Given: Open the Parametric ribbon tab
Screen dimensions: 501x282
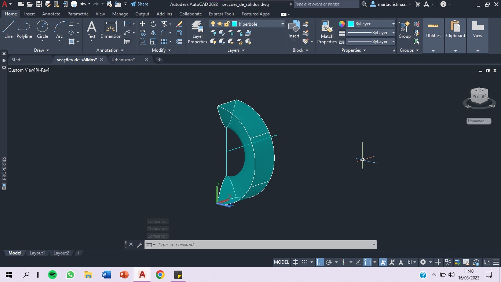Looking at the screenshot, I should coord(78,14).
